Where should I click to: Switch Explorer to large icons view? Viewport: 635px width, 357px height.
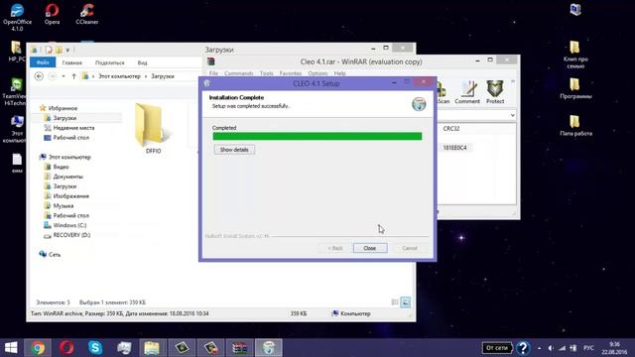tap(405, 301)
